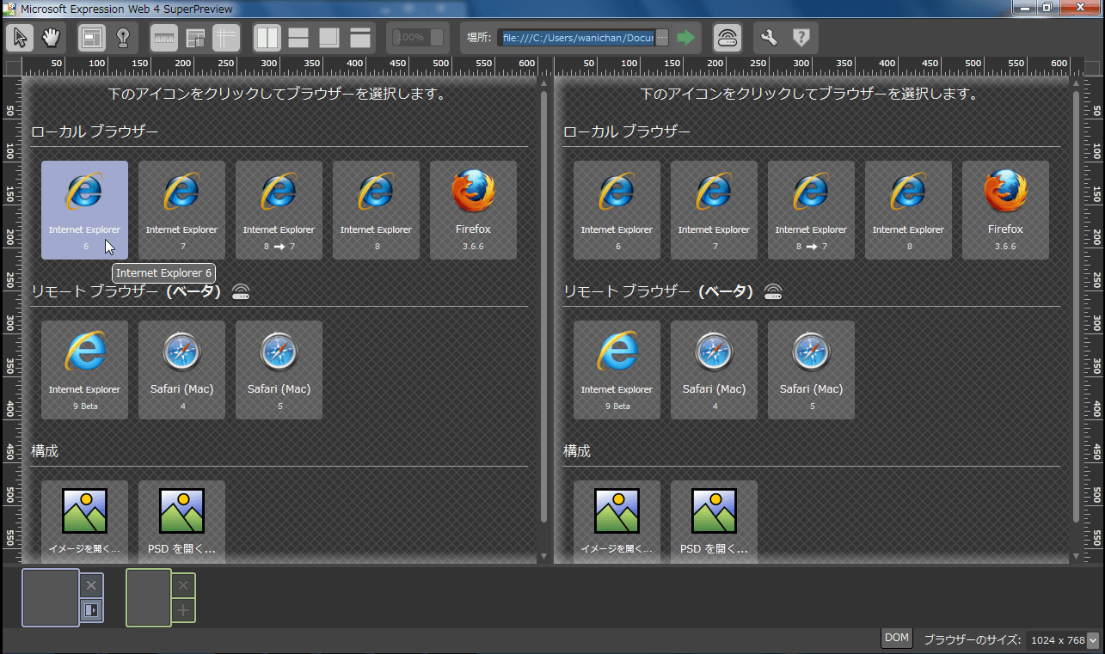Choose IE 8→7 compatibility in right pane
This screenshot has width=1105, height=654.
[x=811, y=210]
